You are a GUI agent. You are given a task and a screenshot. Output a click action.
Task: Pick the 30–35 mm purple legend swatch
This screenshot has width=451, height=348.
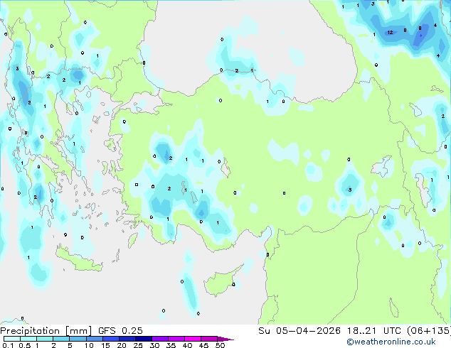[160, 339]
